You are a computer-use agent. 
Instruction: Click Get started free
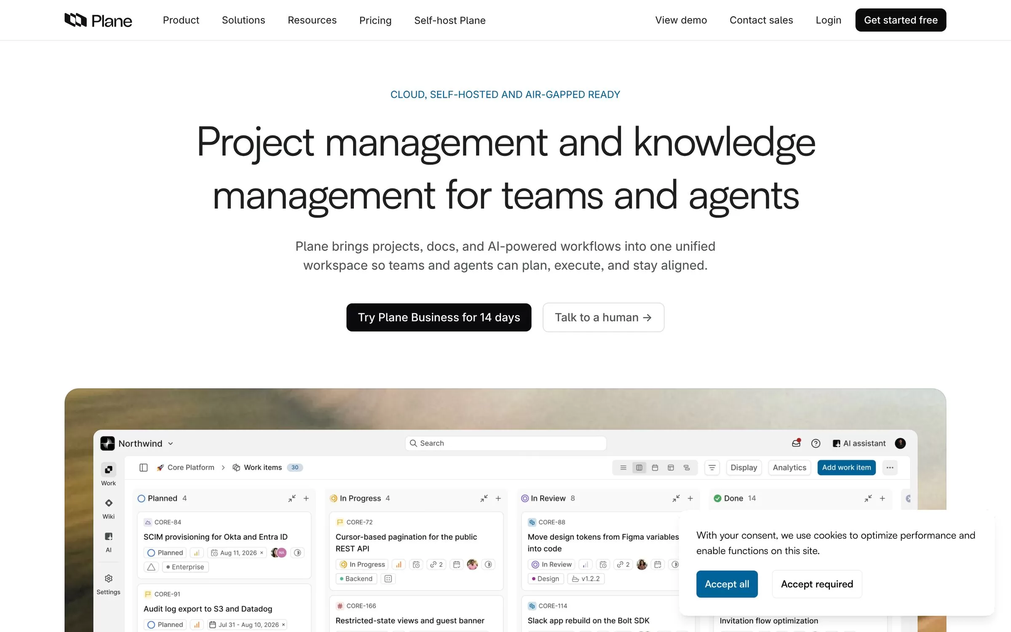(x=901, y=20)
